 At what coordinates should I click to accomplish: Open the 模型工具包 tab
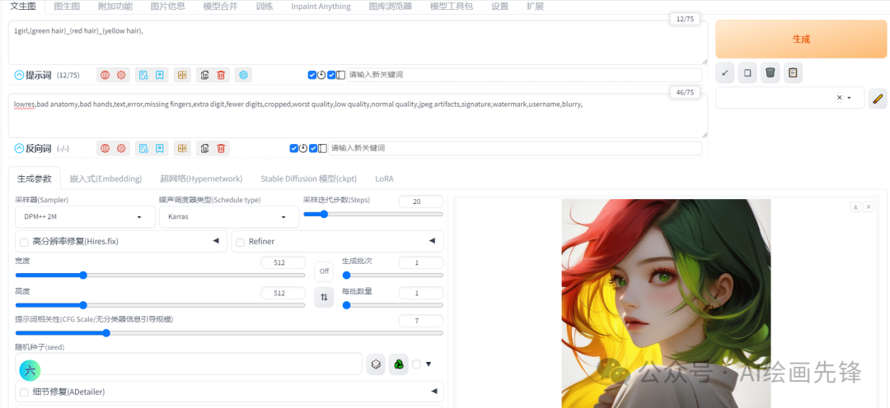pyautogui.click(x=452, y=7)
